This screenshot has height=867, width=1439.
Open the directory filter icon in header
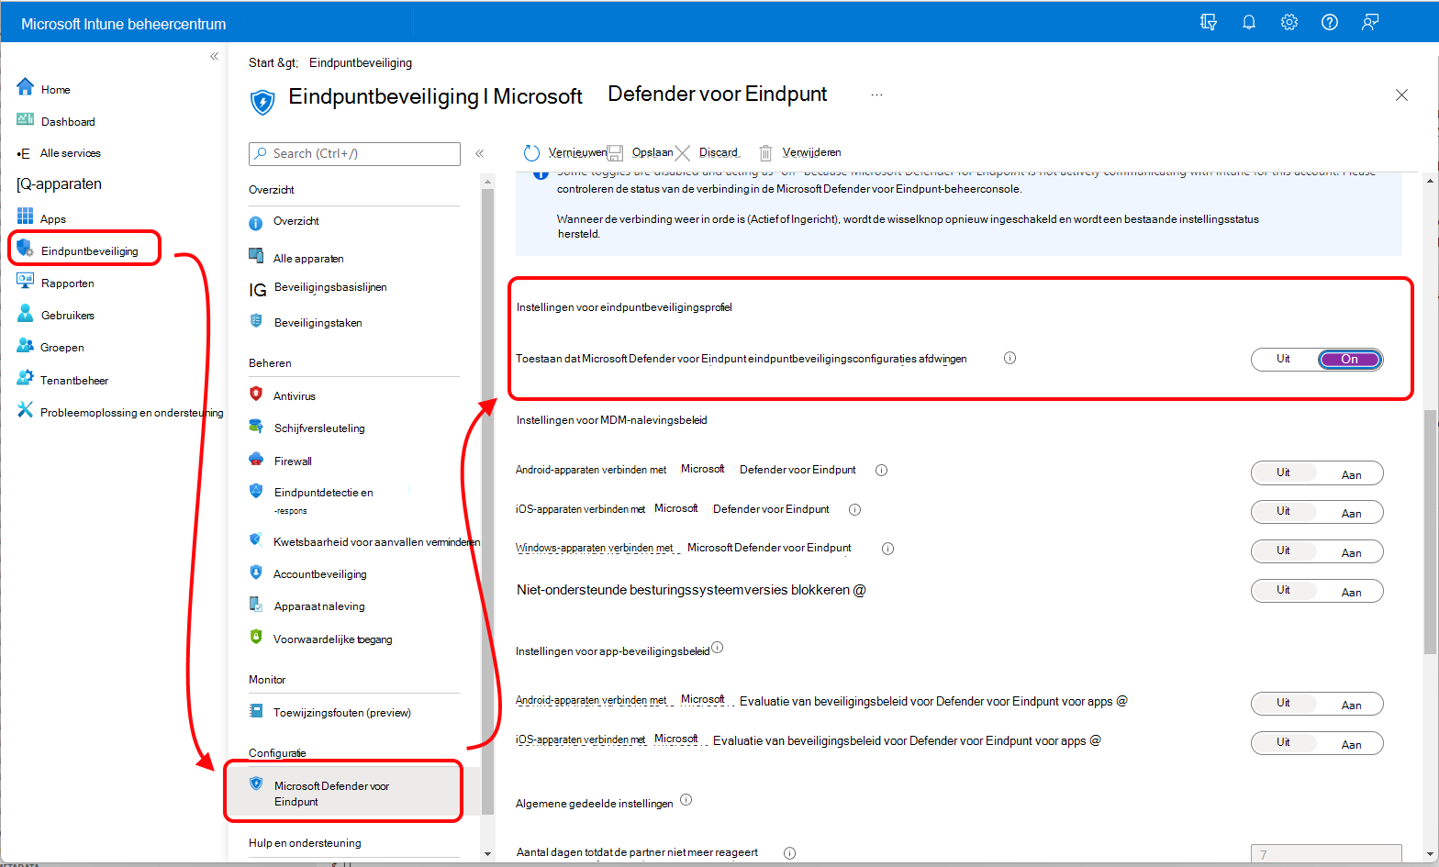(1209, 22)
